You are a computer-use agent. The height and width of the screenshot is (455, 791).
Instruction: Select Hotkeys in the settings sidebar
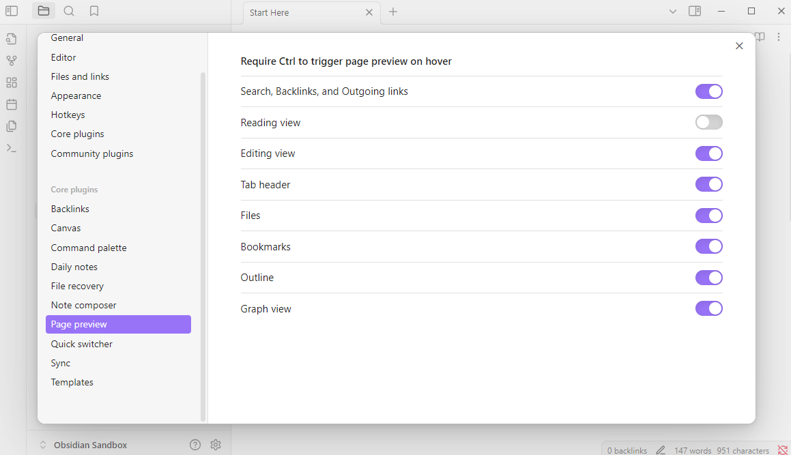pyautogui.click(x=68, y=115)
